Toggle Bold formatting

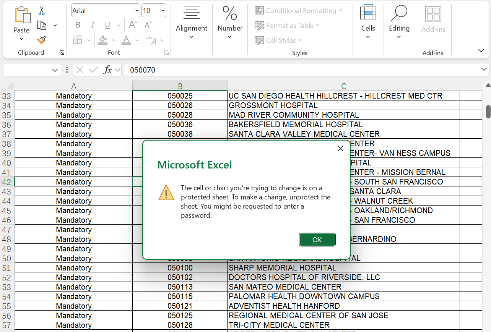tap(78, 25)
